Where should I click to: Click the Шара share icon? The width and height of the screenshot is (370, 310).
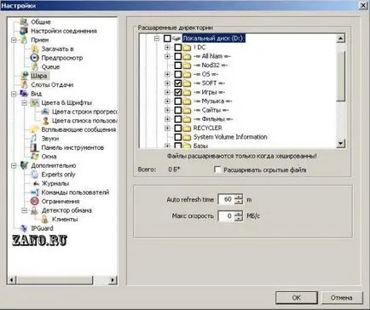tap(25, 76)
